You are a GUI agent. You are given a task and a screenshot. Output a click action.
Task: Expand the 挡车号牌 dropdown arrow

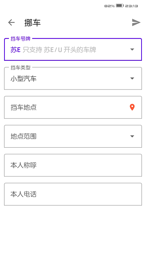click(132, 50)
